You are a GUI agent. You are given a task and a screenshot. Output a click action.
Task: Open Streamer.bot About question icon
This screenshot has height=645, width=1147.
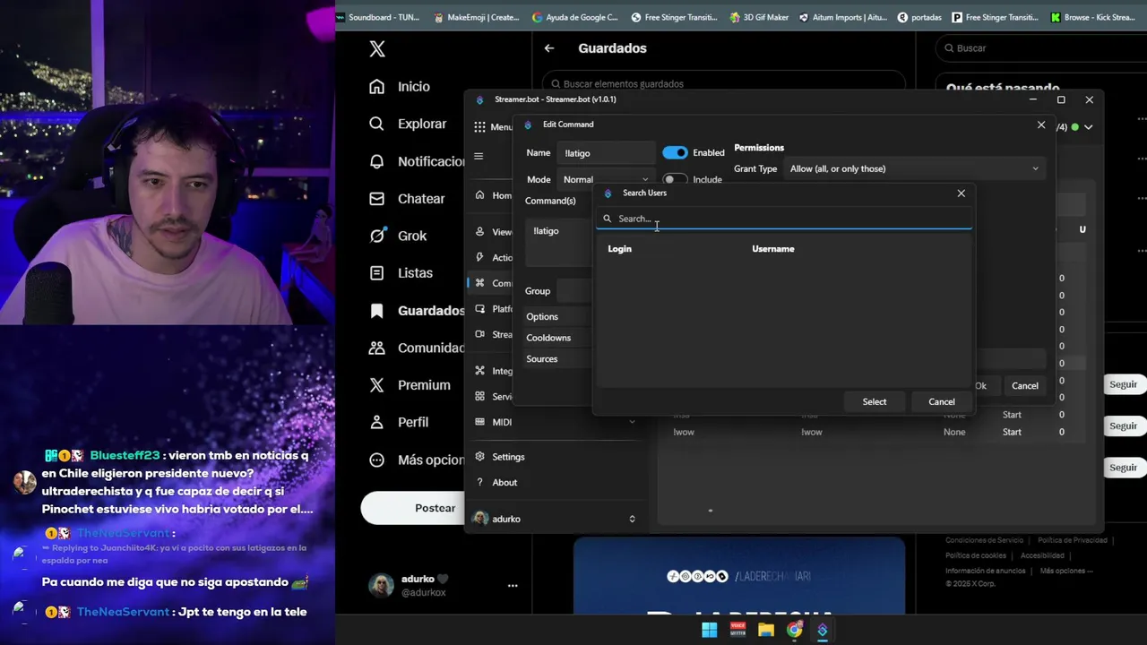coord(480,482)
